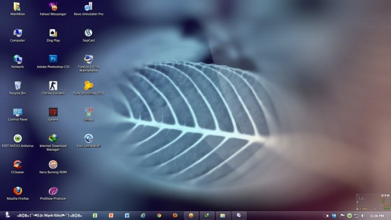The height and width of the screenshot is (220, 391).
Task: Switch to the Windows Explorer taskbar button
Action: (223, 215)
